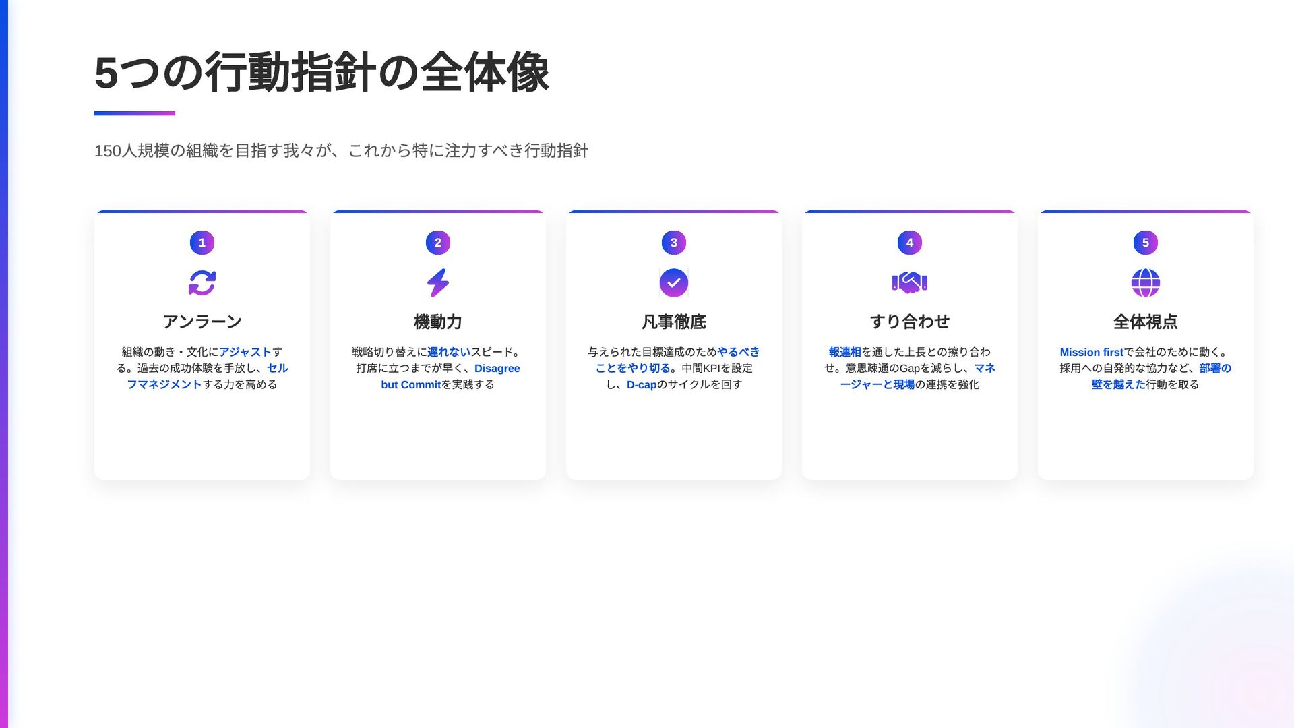The width and height of the screenshot is (1294, 728).
Task: Click the Disagree but Commit highlighted text
Action: (497, 369)
